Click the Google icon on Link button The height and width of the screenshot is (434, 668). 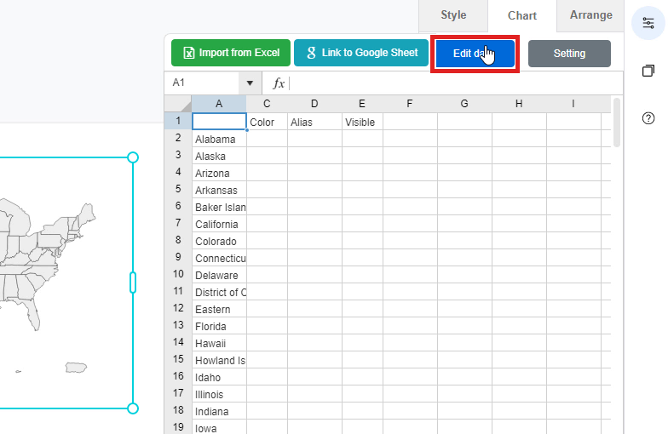[x=311, y=53]
